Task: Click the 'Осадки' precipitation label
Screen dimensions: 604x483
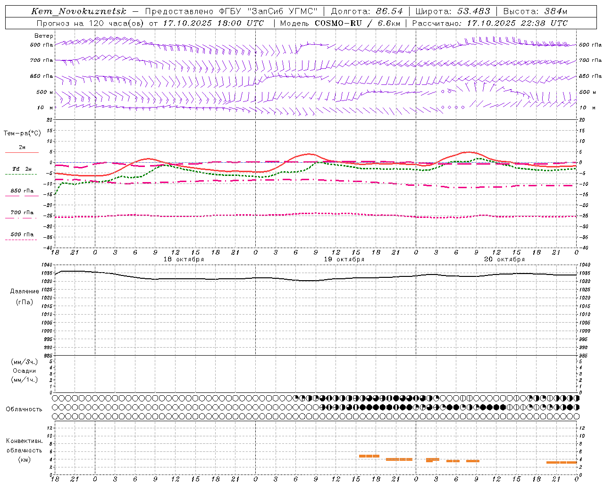Action: (x=25, y=371)
